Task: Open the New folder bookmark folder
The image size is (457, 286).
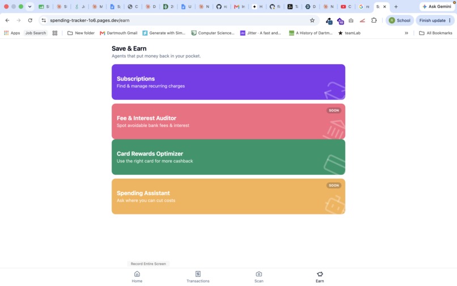Action: (x=81, y=33)
